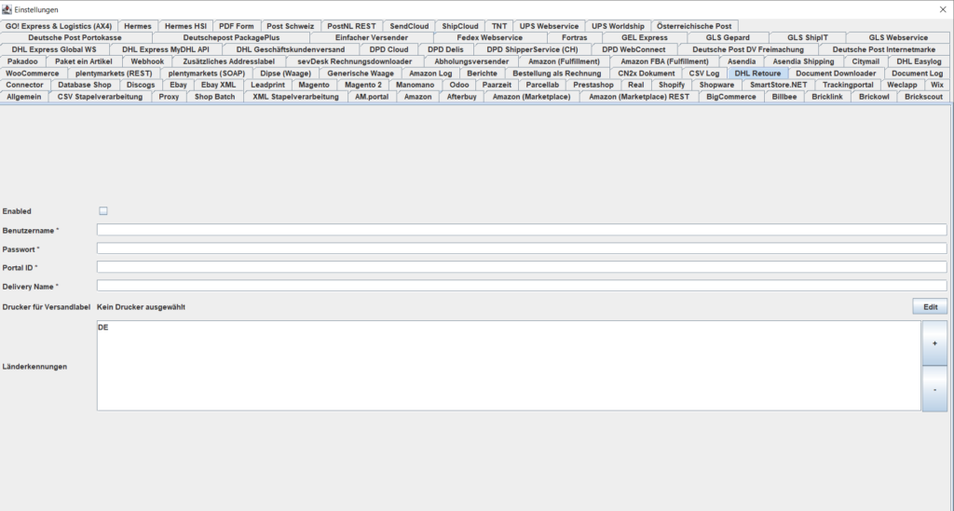Open the Amazon Log tab

430,74
